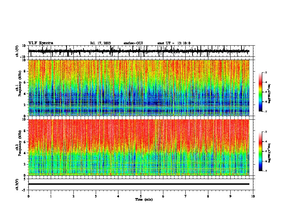The image size is (285, 220).
Task: Select the date text 'Jul 17, 2023'
Action: pos(100,43)
